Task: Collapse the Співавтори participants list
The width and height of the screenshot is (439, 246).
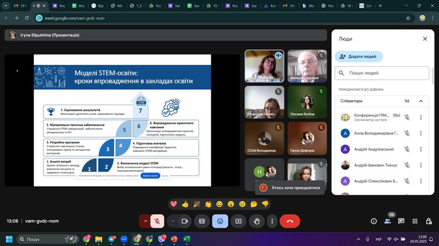Action: pos(421,101)
